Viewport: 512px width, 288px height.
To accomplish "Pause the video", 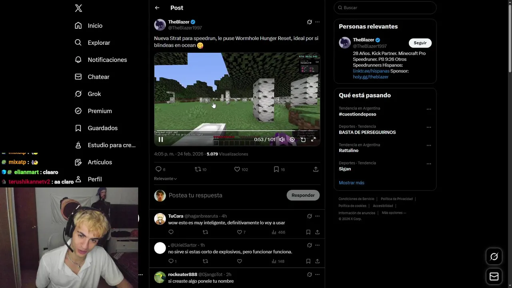I will [x=161, y=140].
